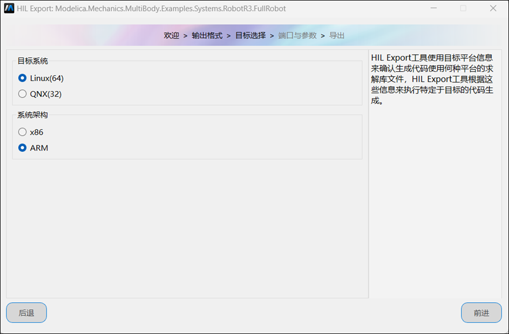Image resolution: width=509 pixels, height=334 pixels.
Task: Select the QNX(32) target system option
Action: [x=40, y=94]
